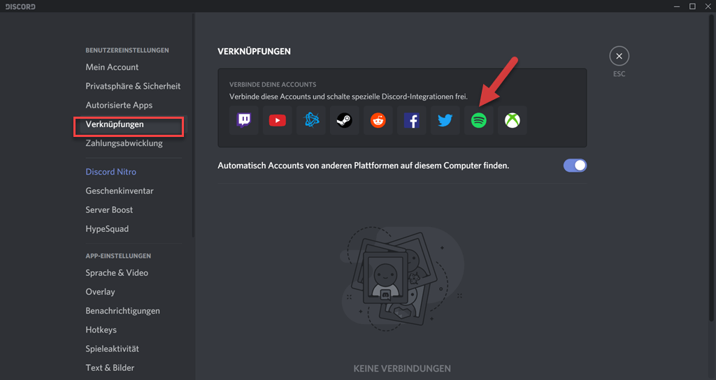
Task: Click the VERBINDE DEINE ACCOUNTS label
Action: (273, 85)
